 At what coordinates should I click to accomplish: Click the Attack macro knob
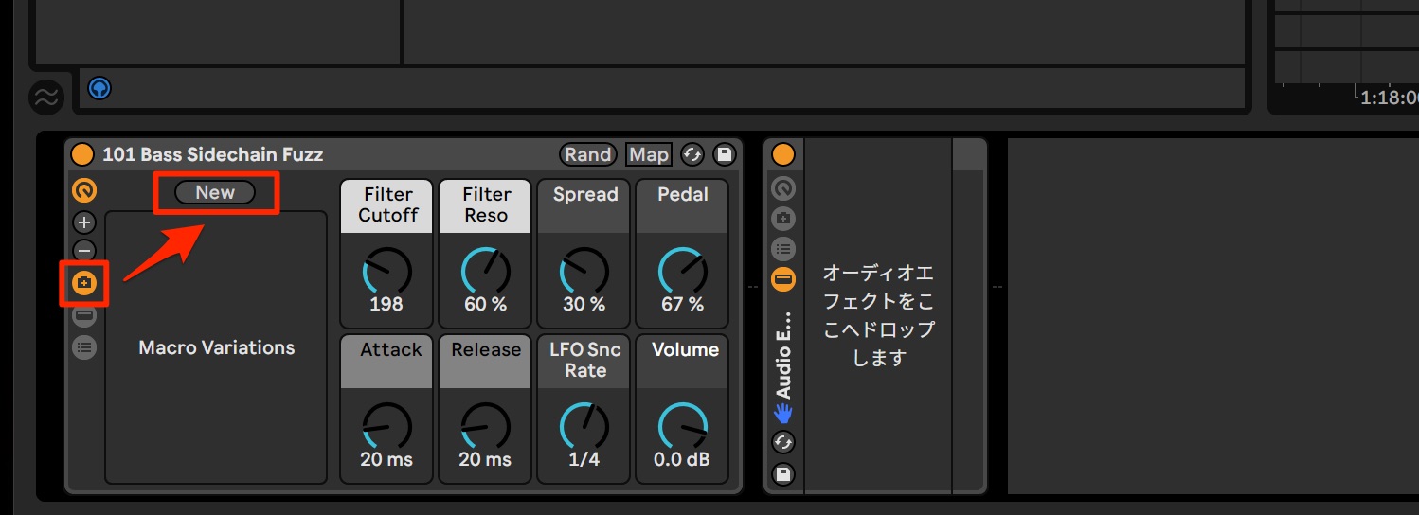point(386,427)
